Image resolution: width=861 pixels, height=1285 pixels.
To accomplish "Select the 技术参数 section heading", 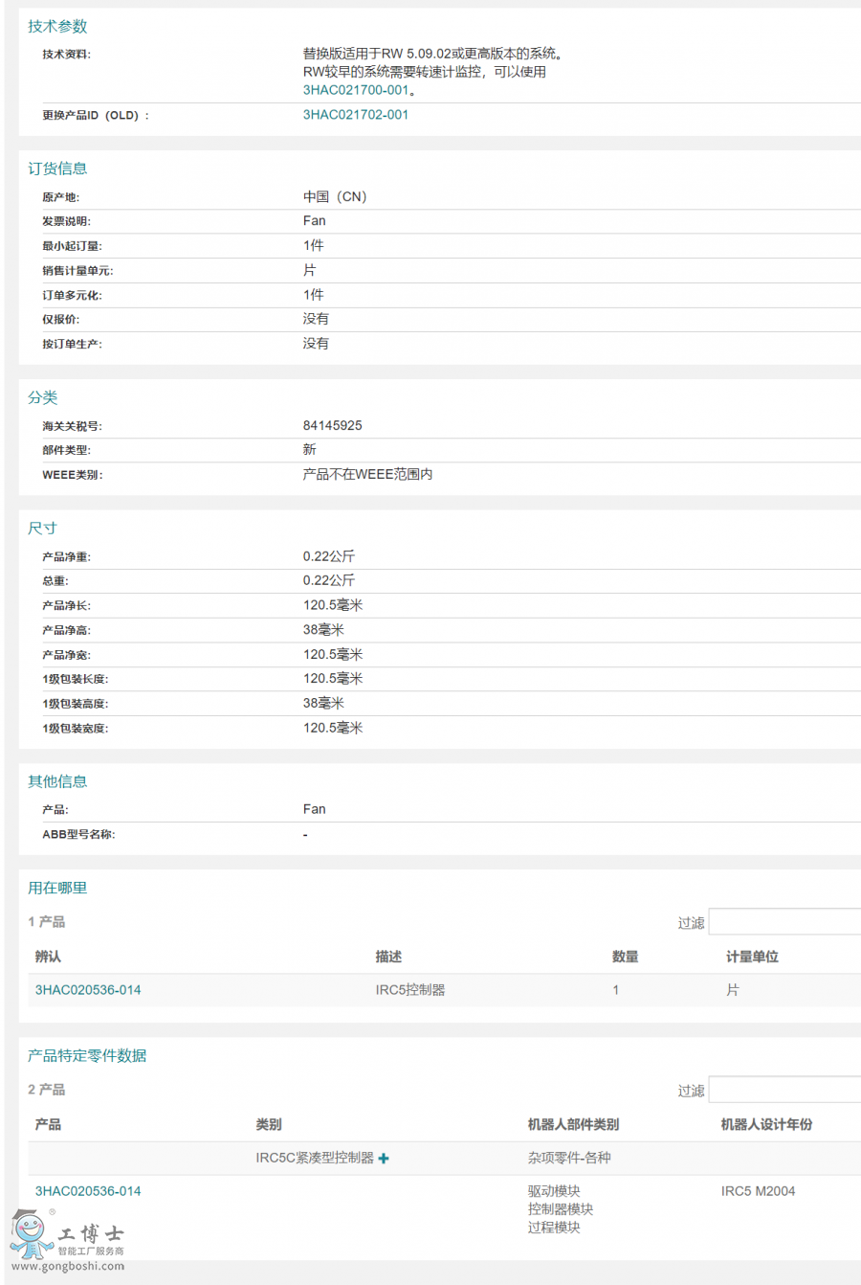I will click(57, 27).
